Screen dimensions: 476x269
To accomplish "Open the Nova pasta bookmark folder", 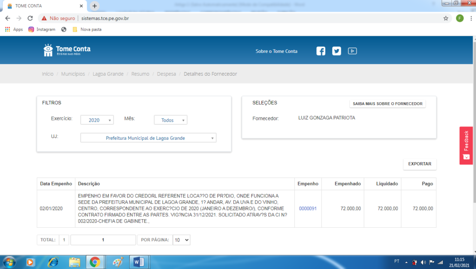I will click(x=87, y=29).
